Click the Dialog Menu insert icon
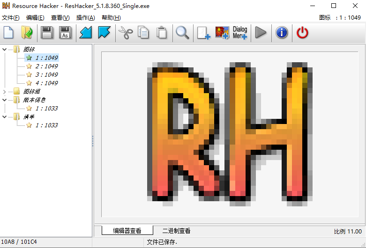This screenshot has height=248, width=366. [240, 33]
